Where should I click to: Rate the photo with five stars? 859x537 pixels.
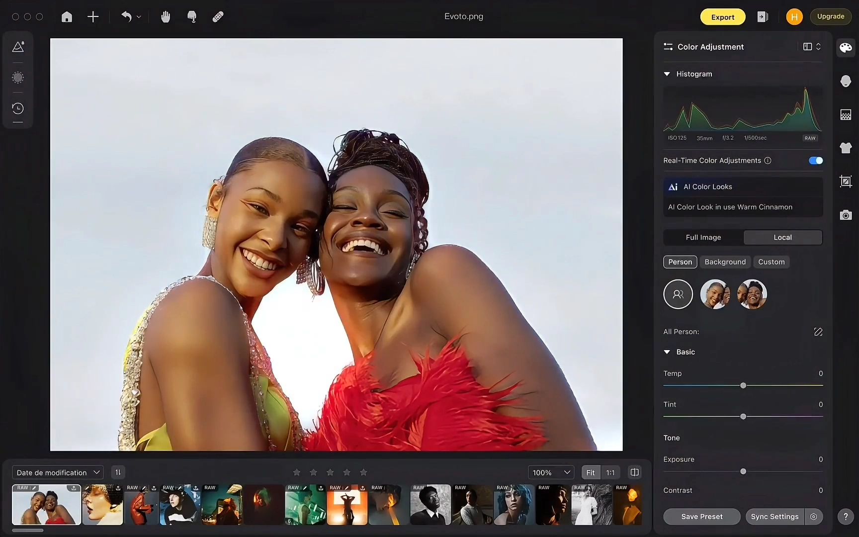pyautogui.click(x=363, y=472)
